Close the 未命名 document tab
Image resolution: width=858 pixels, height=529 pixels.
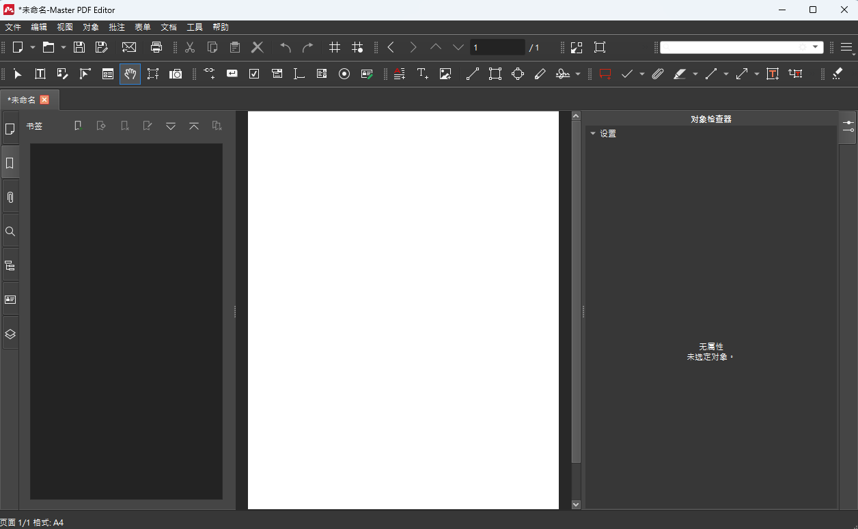pyautogui.click(x=44, y=100)
